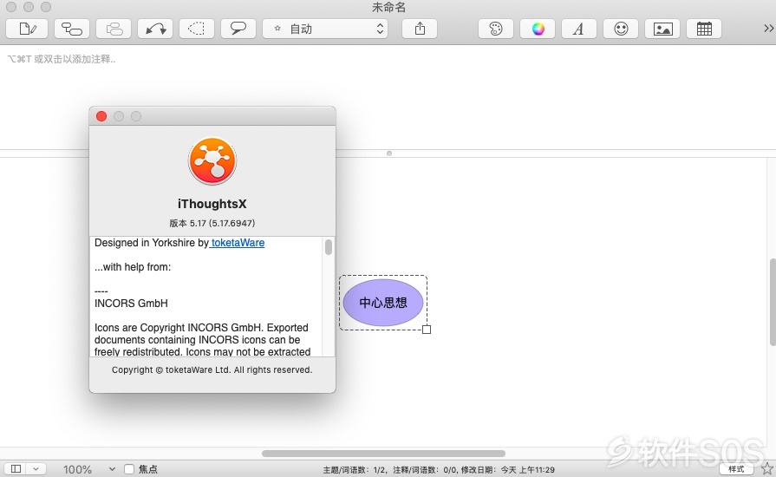The image size is (776, 477).
Task: Click the 样式 style button
Action: [736, 468]
